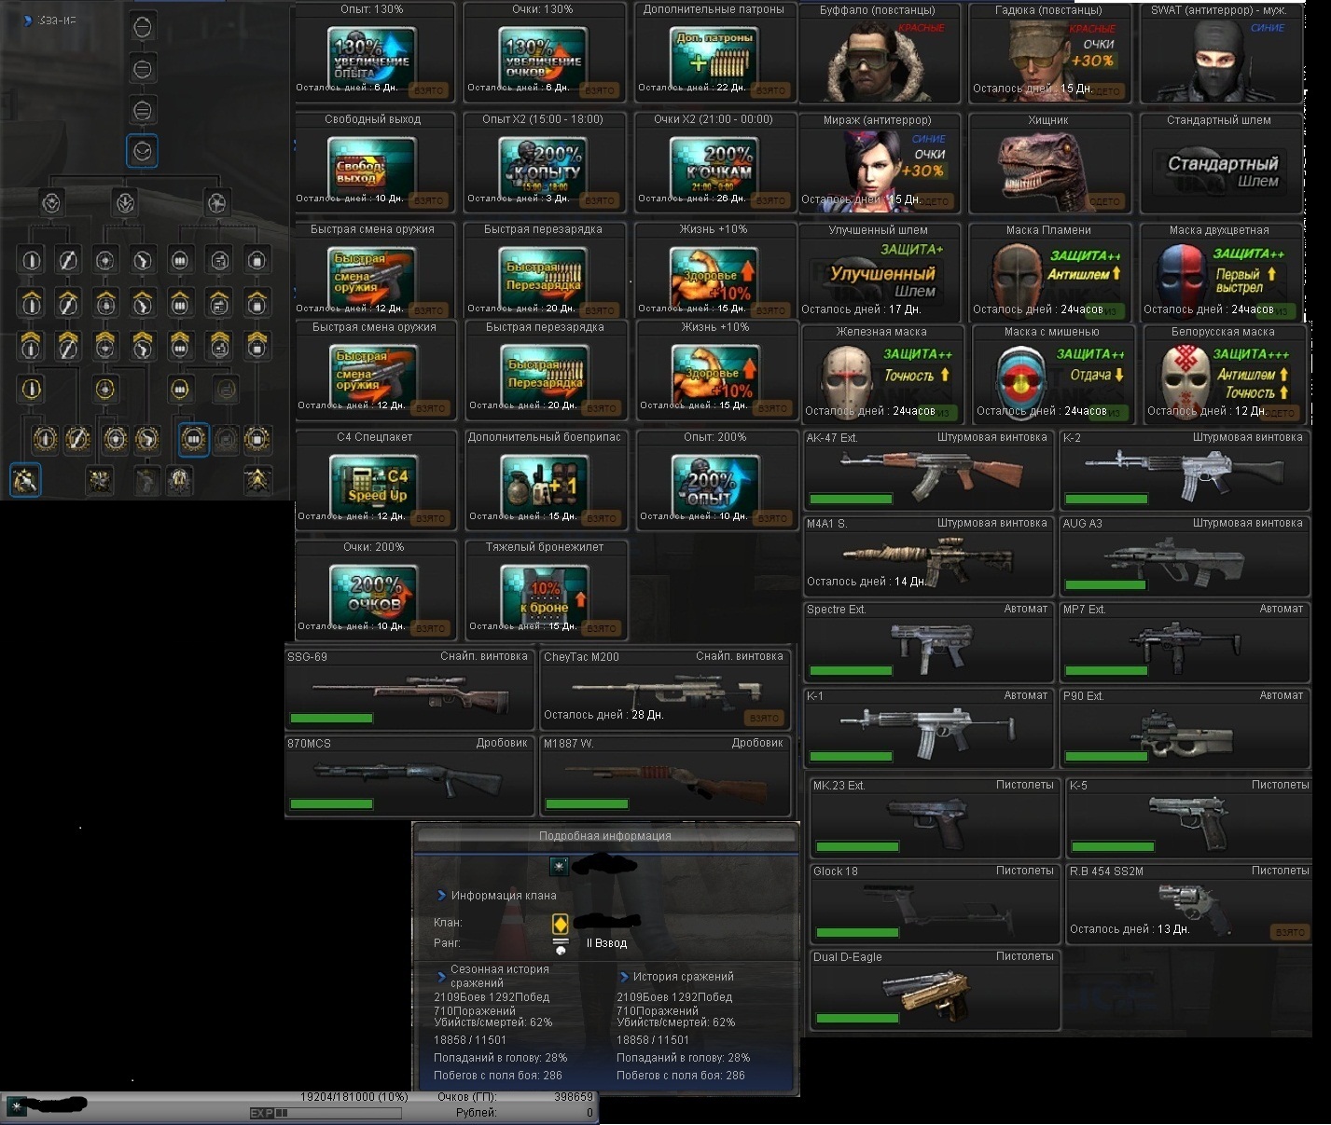Image resolution: width=1331 pixels, height=1125 pixels.
Task: Pick the Glock 18 pistol
Action: click(936, 905)
